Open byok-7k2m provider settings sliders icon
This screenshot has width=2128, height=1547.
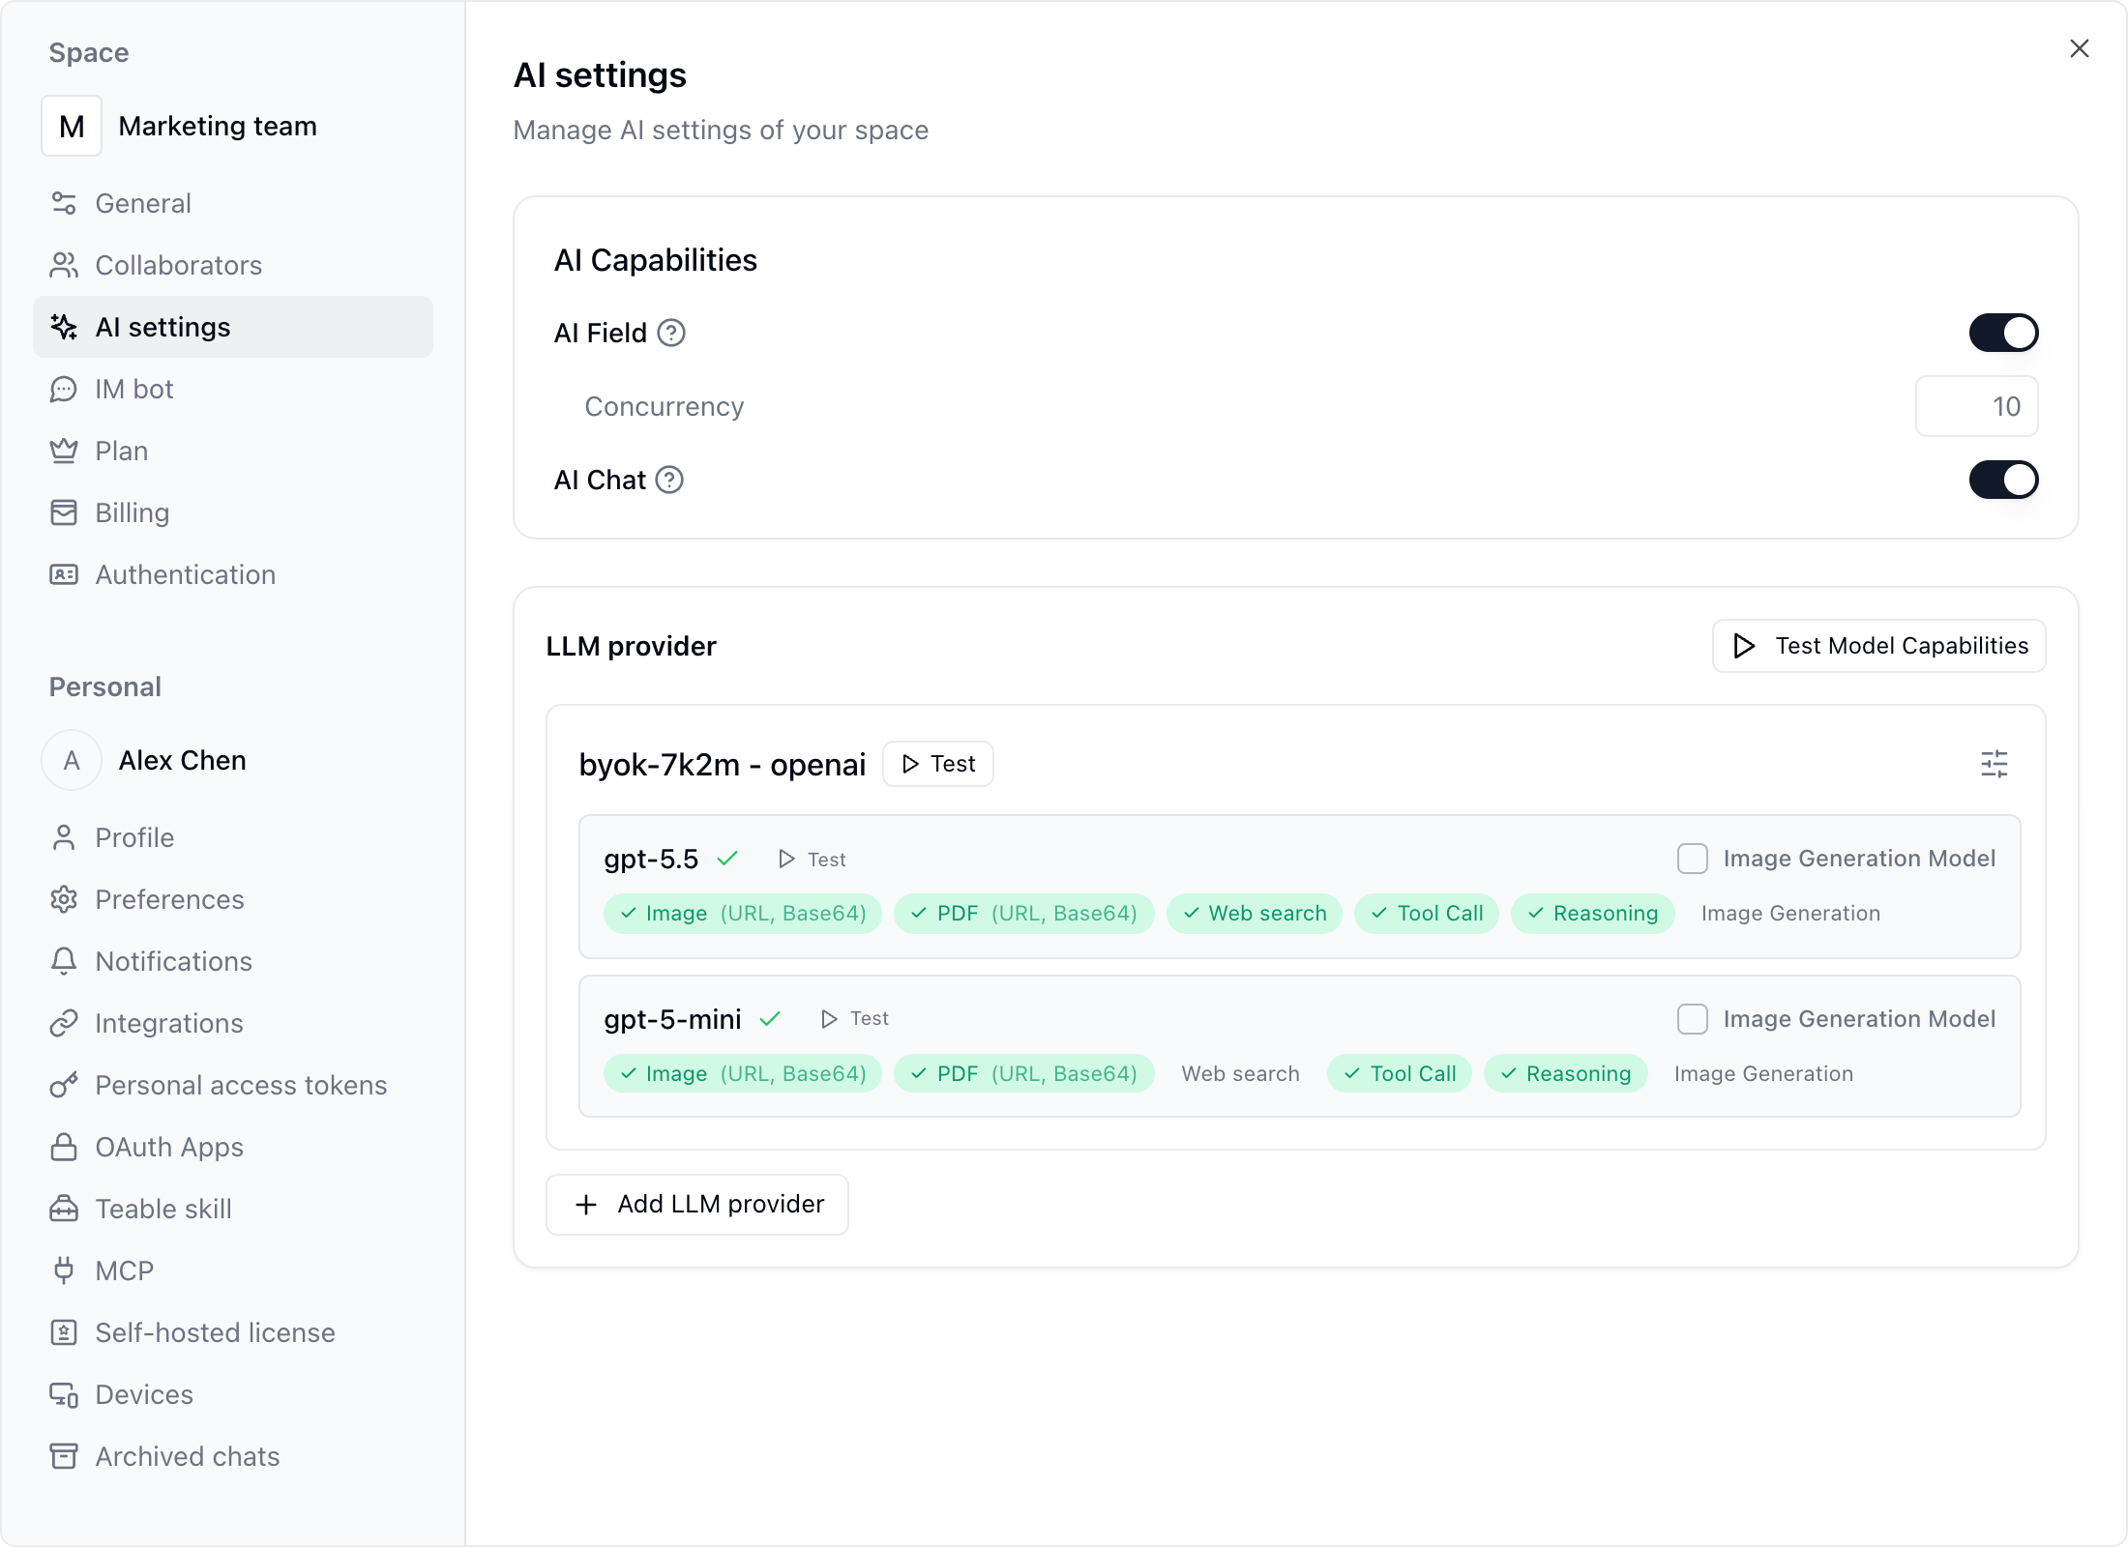[x=1994, y=764]
